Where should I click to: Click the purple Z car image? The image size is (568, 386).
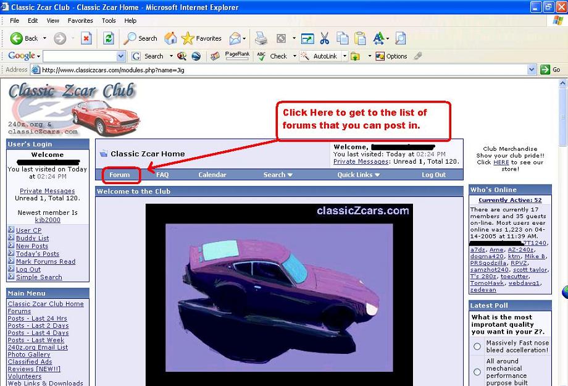point(279,298)
